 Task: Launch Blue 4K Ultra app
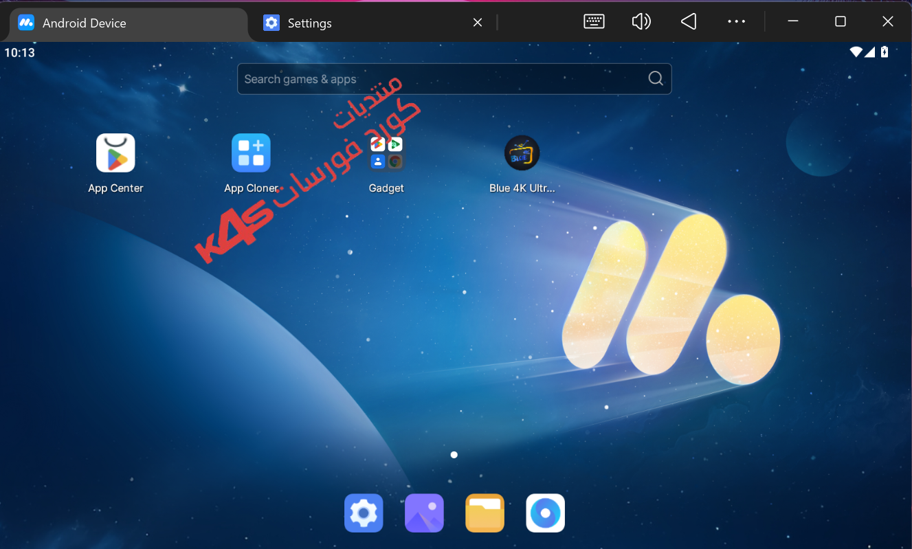click(x=522, y=153)
